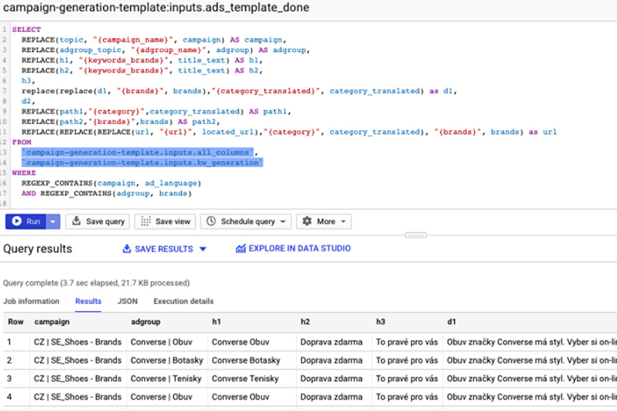Click the d1 column header
Screen dimensions: 617x411
click(452, 322)
